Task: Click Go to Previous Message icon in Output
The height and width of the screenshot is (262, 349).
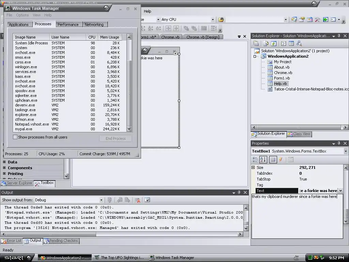Action: coord(120,200)
